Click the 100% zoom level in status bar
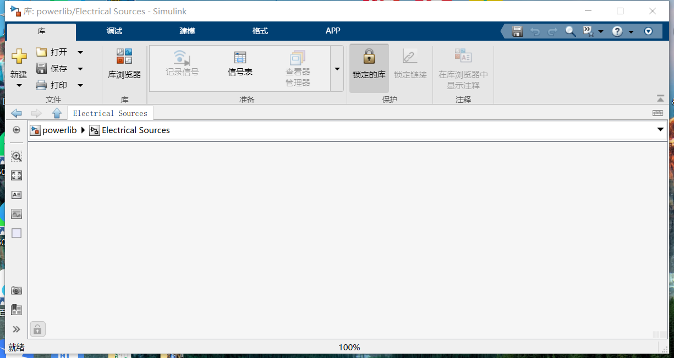 (349, 348)
